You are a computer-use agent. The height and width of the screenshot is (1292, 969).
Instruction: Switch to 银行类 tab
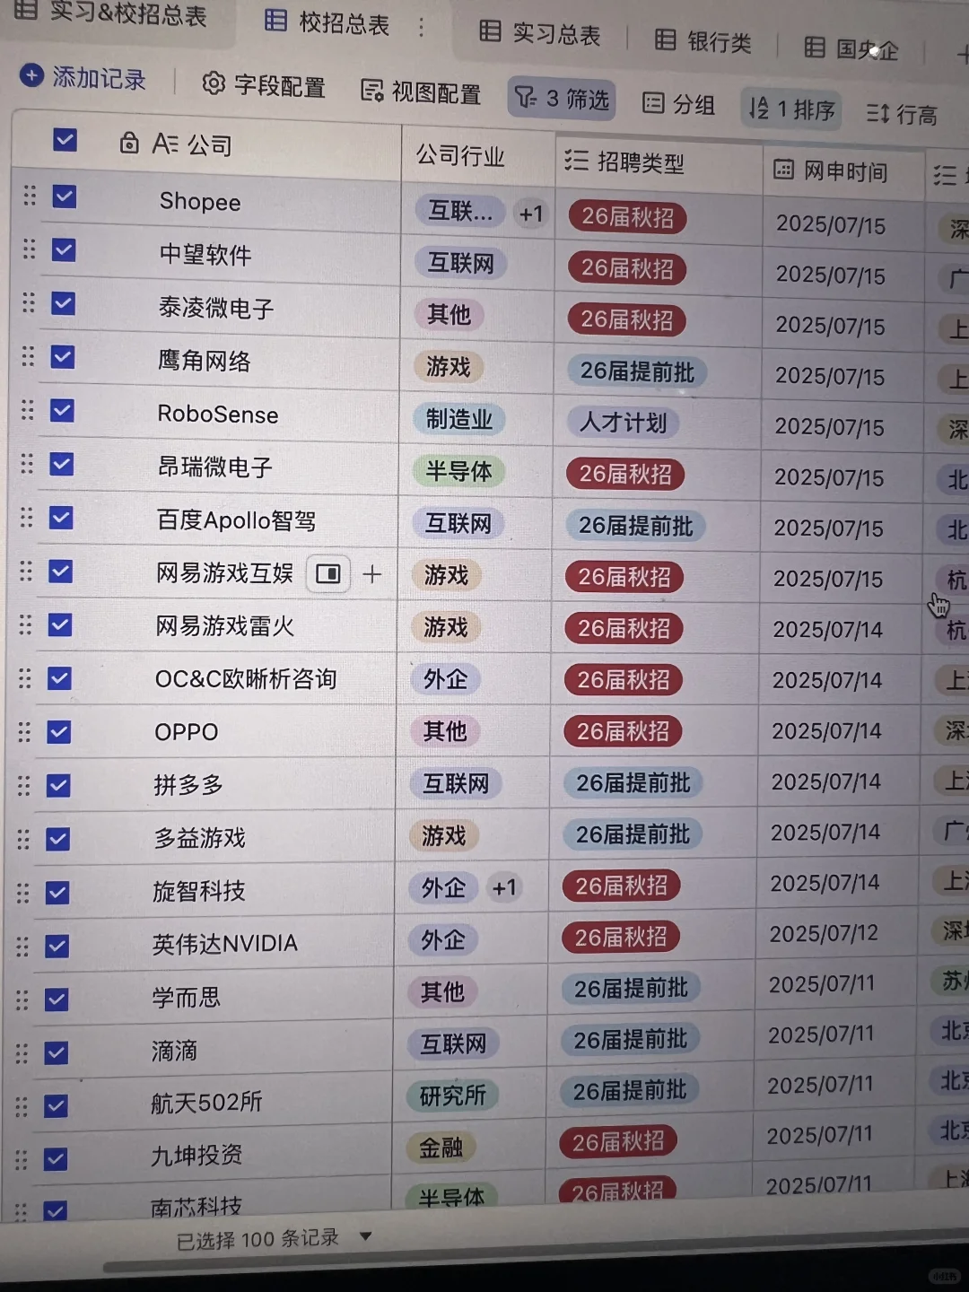(703, 41)
